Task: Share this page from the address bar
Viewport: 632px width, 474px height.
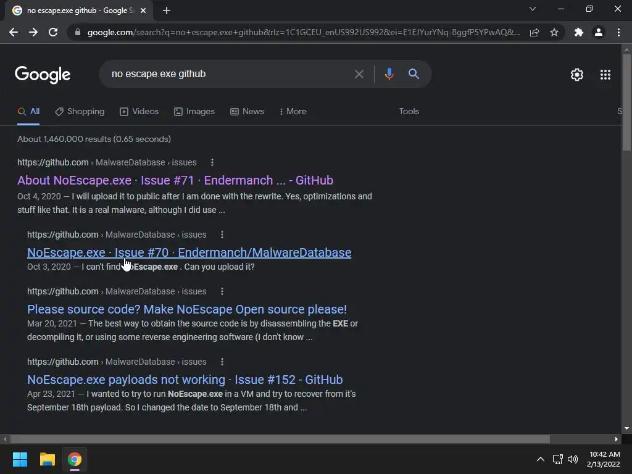Action: coord(534,32)
